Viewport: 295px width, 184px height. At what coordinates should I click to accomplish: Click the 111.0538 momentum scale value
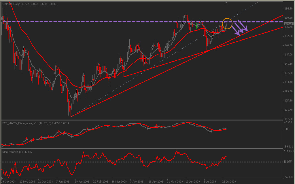[x=289, y=151]
